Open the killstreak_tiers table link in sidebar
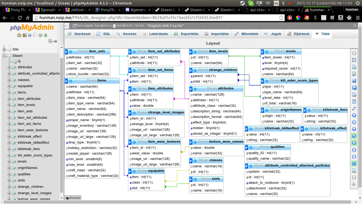The image size is (362, 204). pyautogui.click(x=29, y=149)
